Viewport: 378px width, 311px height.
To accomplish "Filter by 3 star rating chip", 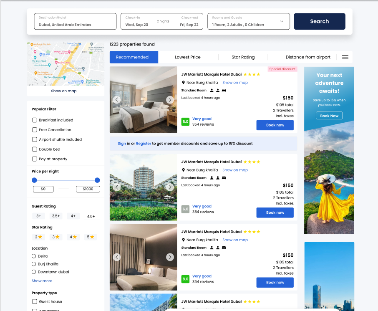I will tap(56, 237).
